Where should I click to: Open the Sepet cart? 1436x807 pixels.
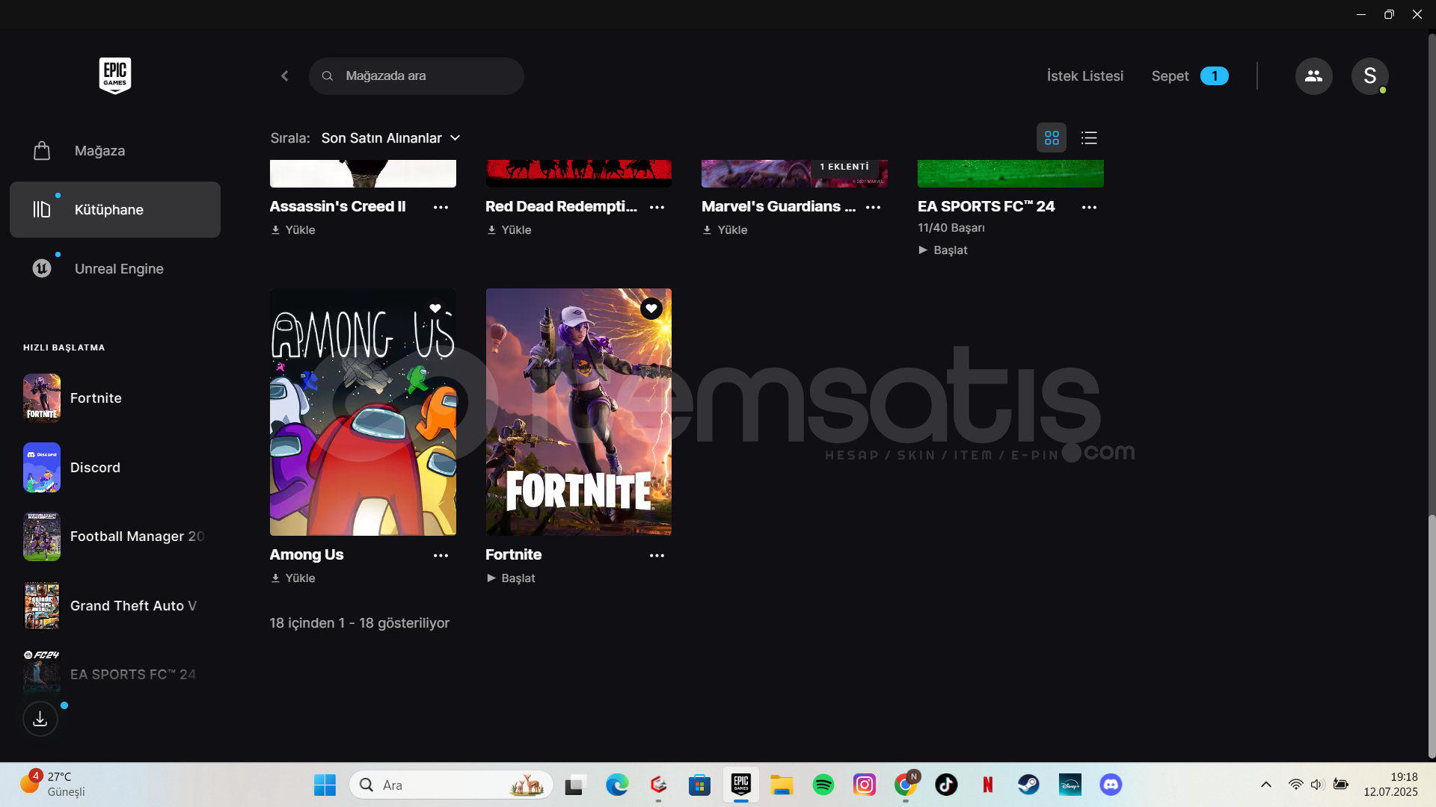pos(1170,76)
